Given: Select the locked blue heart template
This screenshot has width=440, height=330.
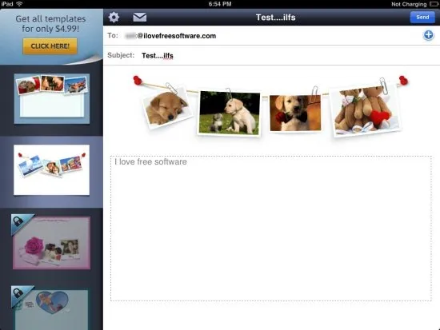Looking at the screenshot, I should point(51,310).
